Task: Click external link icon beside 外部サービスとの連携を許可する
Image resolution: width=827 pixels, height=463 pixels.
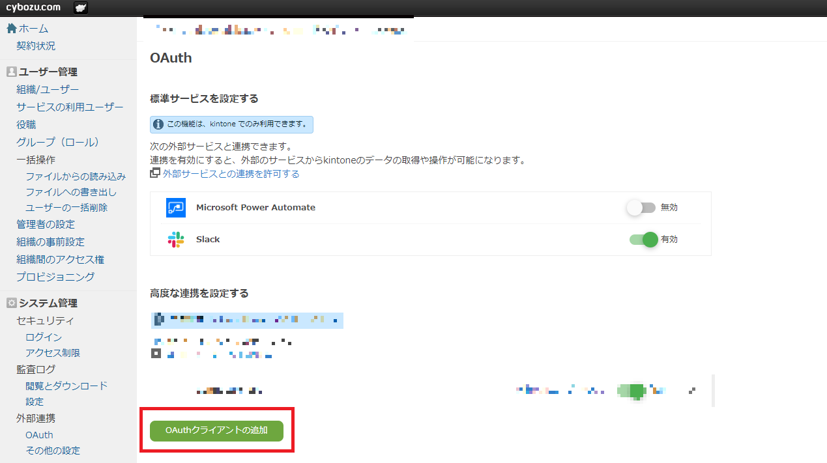Action: point(155,173)
